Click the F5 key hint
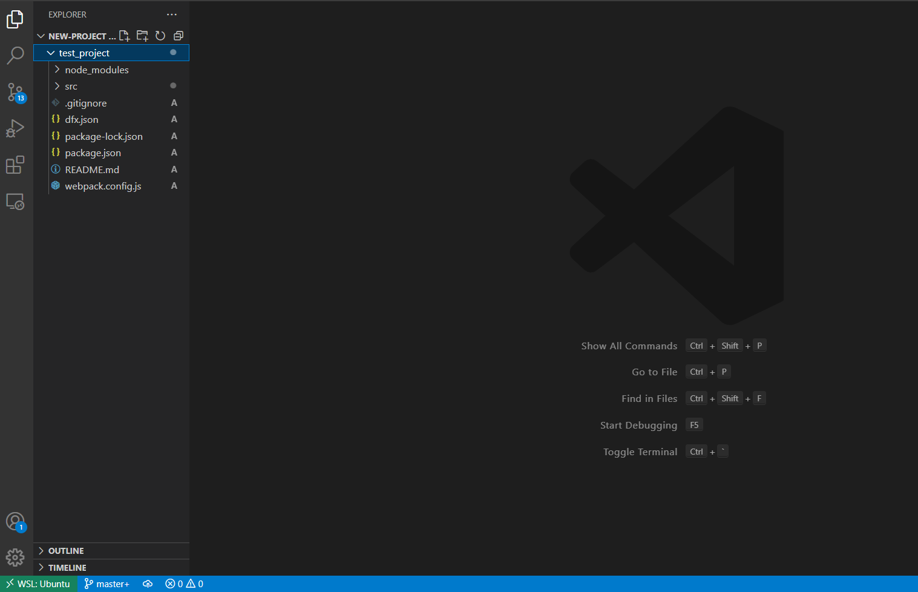 pyautogui.click(x=694, y=425)
